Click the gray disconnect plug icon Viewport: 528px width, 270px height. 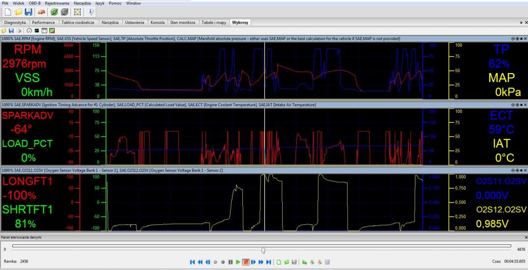[64, 12]
